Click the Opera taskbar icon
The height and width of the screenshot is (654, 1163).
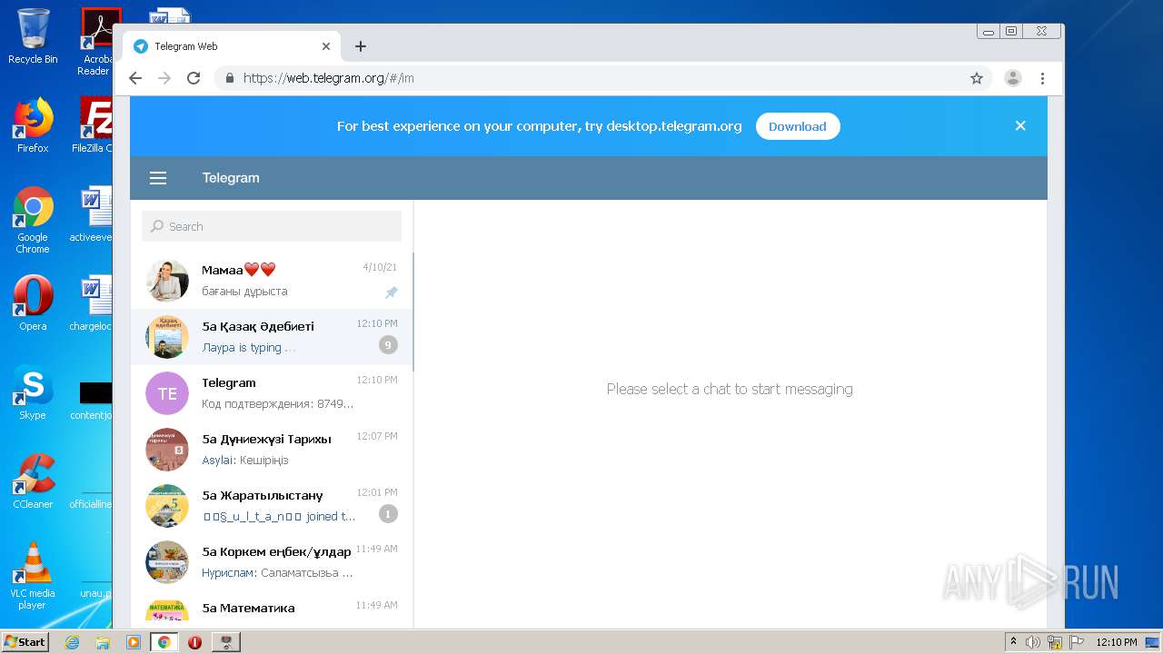tap(194, 642)
